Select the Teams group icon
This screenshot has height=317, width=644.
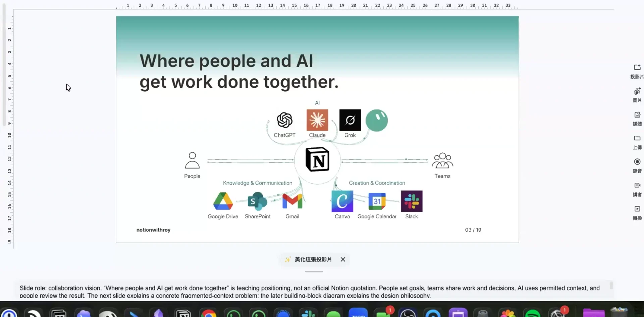coord(442,161)
